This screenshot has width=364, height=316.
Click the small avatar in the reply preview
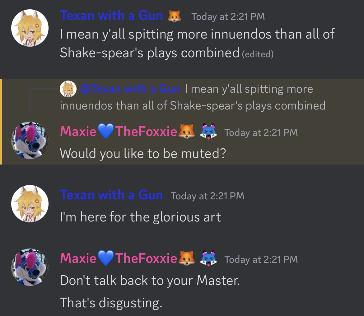[68, 89]
